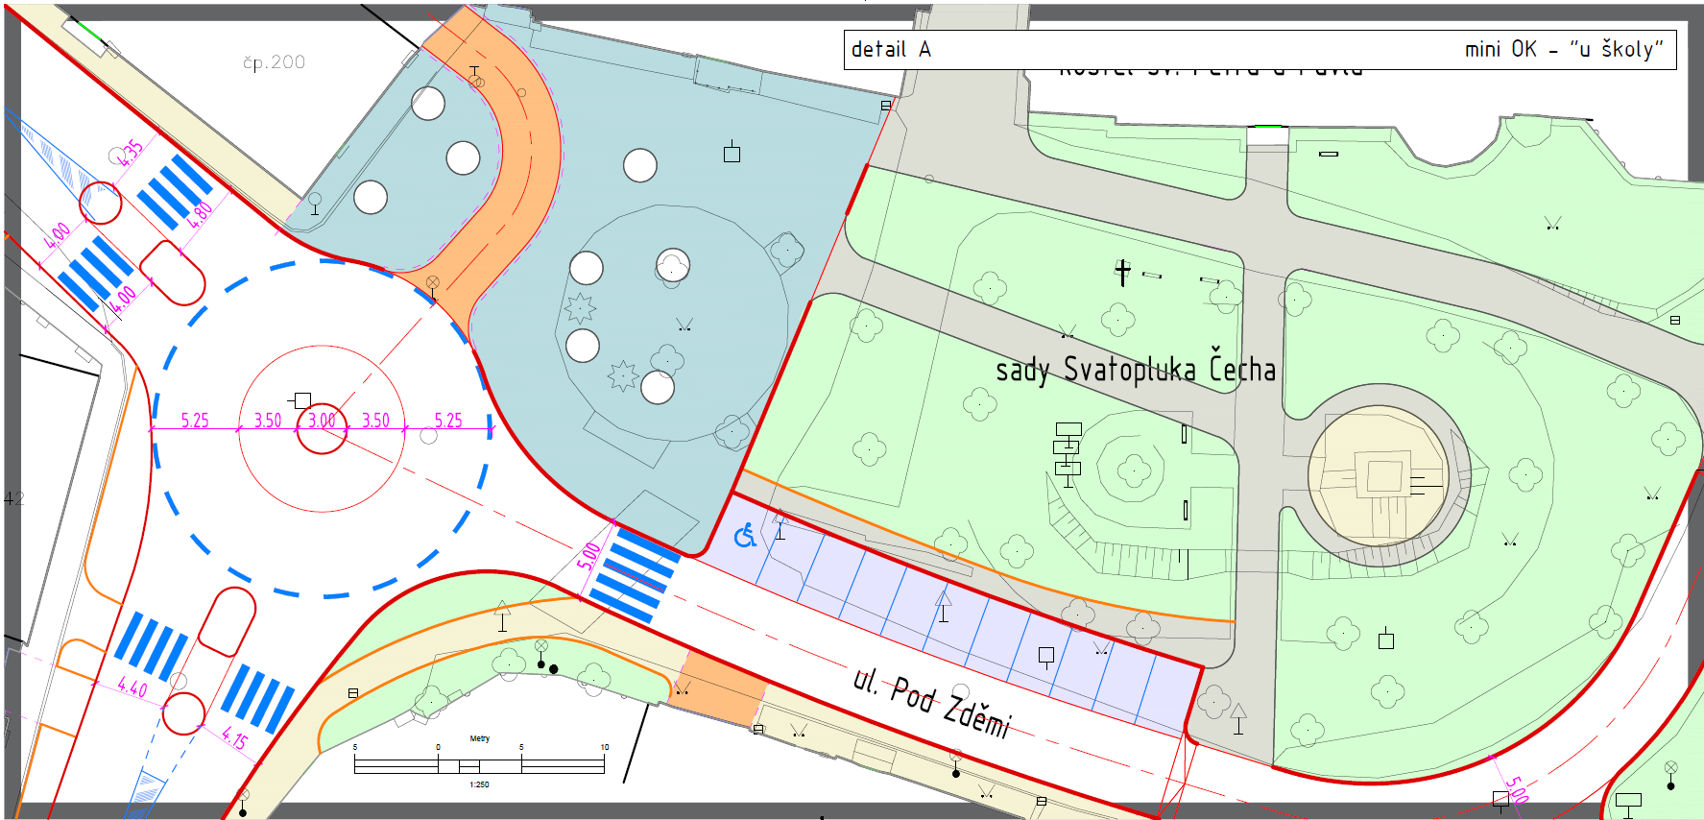Click the blue crosswalk next to the 5.00 dimension
This screenshot has height=820, width=1704.
[x=635, y=575]
